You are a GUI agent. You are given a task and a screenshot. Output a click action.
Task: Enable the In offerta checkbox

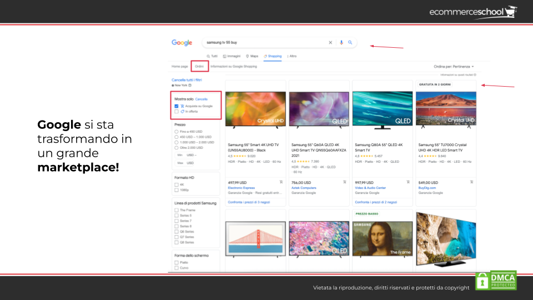tap(177, 111)
